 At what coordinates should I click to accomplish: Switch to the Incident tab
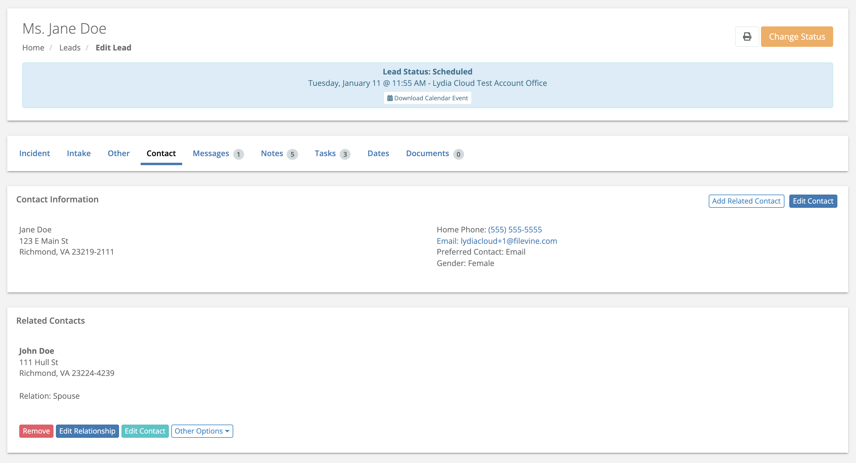[x=35, y=153]
